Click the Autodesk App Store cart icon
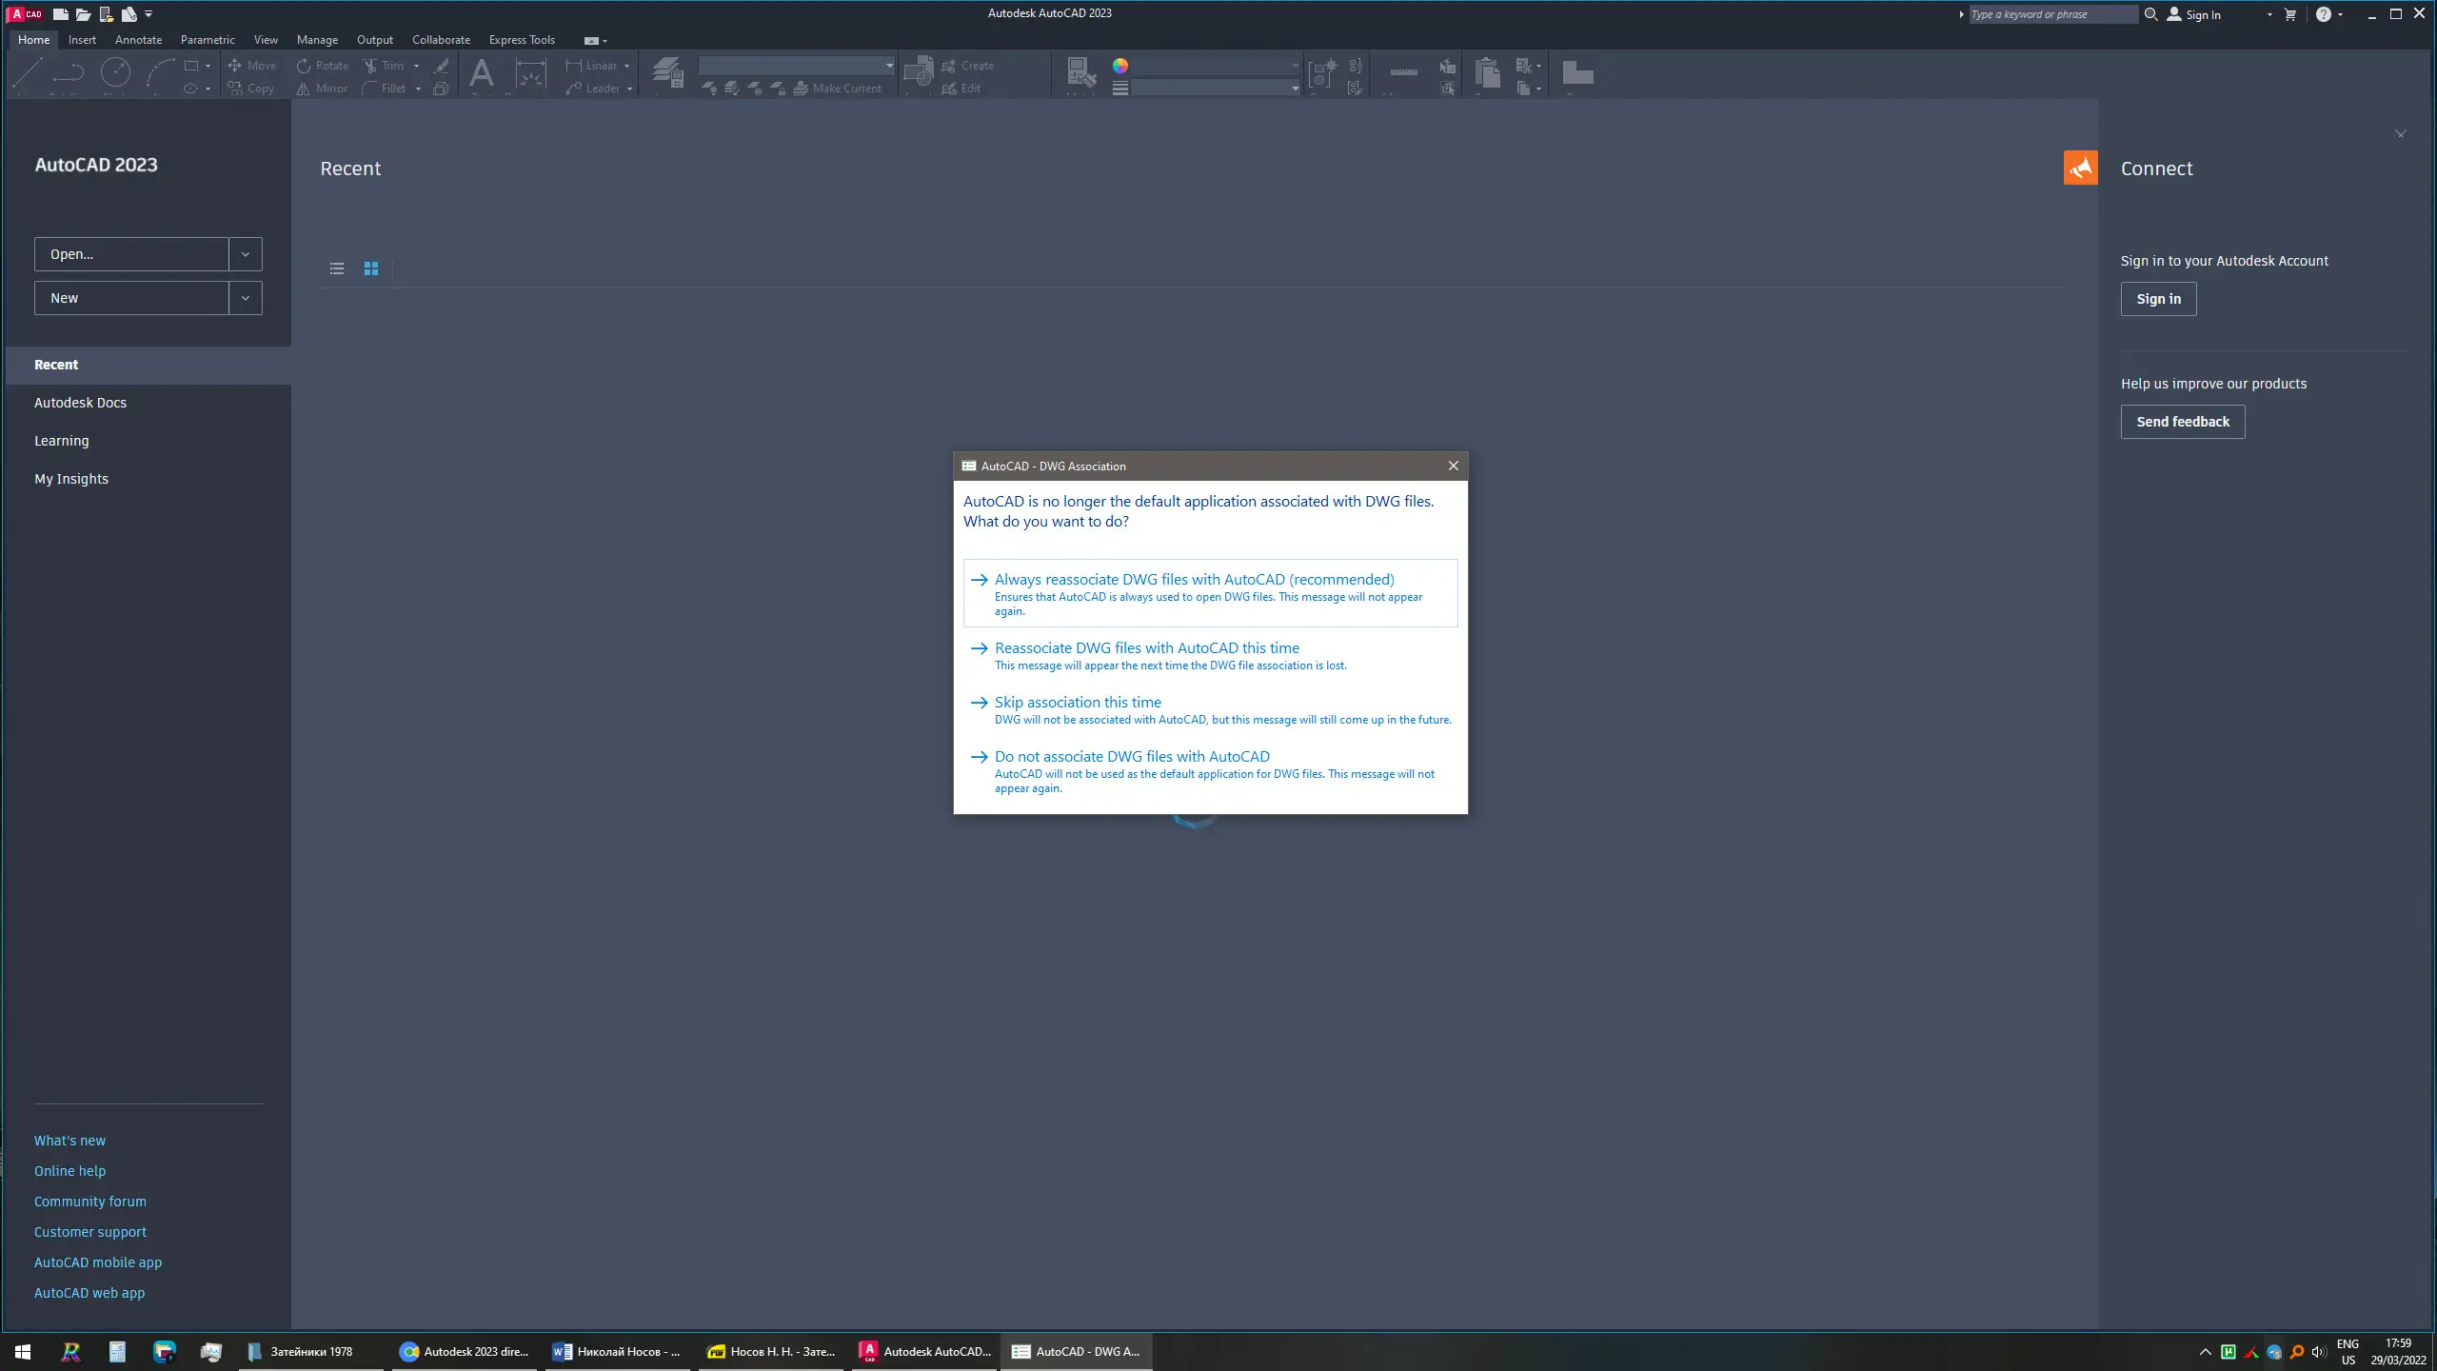 (2290, 14)
